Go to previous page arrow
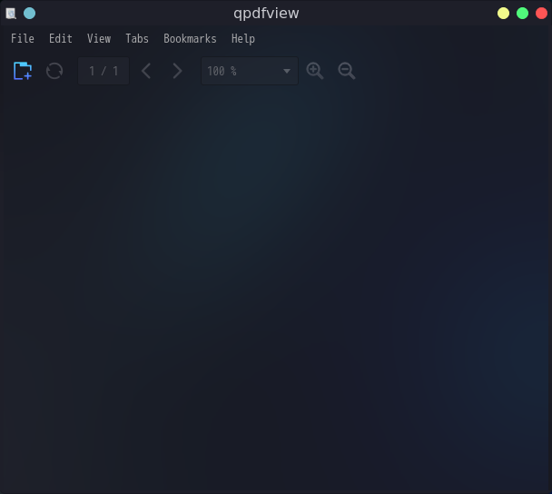The height and width of the screenshot is (494, 552). 146,71
